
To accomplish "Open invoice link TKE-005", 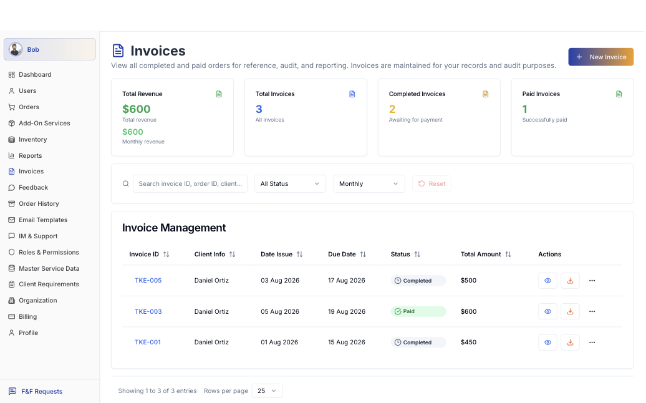I will (148, 281).
